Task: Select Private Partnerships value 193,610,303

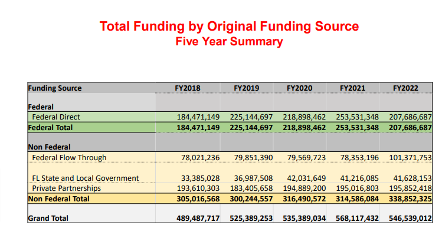Action: [x=198, y=188]
